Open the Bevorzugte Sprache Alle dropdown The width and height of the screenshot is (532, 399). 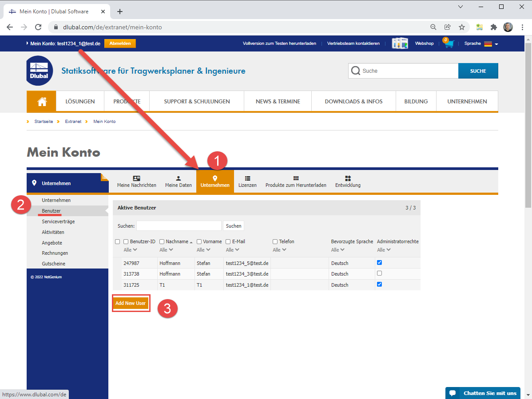[x=338, y=249]
